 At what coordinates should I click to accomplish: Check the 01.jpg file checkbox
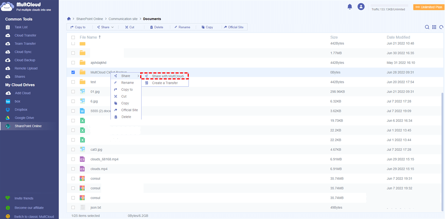tap(73, 92)
